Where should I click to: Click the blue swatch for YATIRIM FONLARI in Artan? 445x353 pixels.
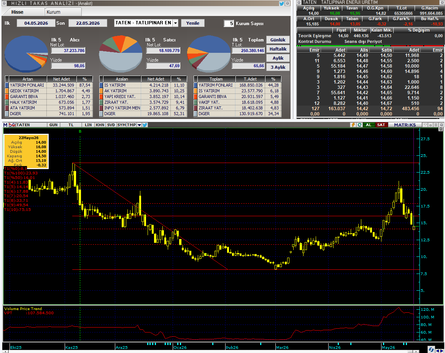[7, 85]
